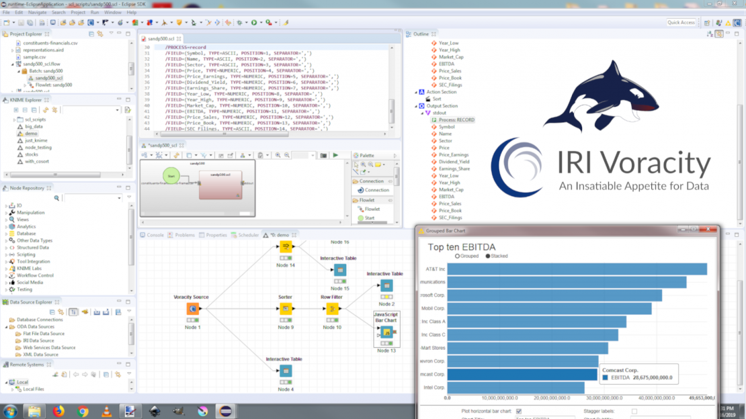Collapse all items in Project Explorer
This screenshot has width=746, height=419.
[91, 34]
